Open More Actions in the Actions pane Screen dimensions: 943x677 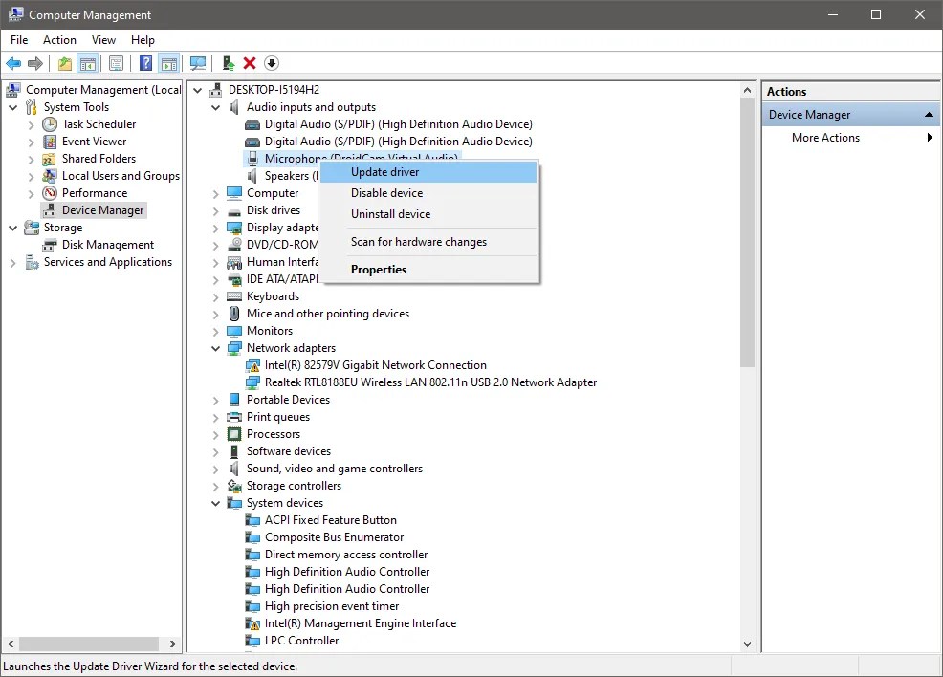coord(824,137)
